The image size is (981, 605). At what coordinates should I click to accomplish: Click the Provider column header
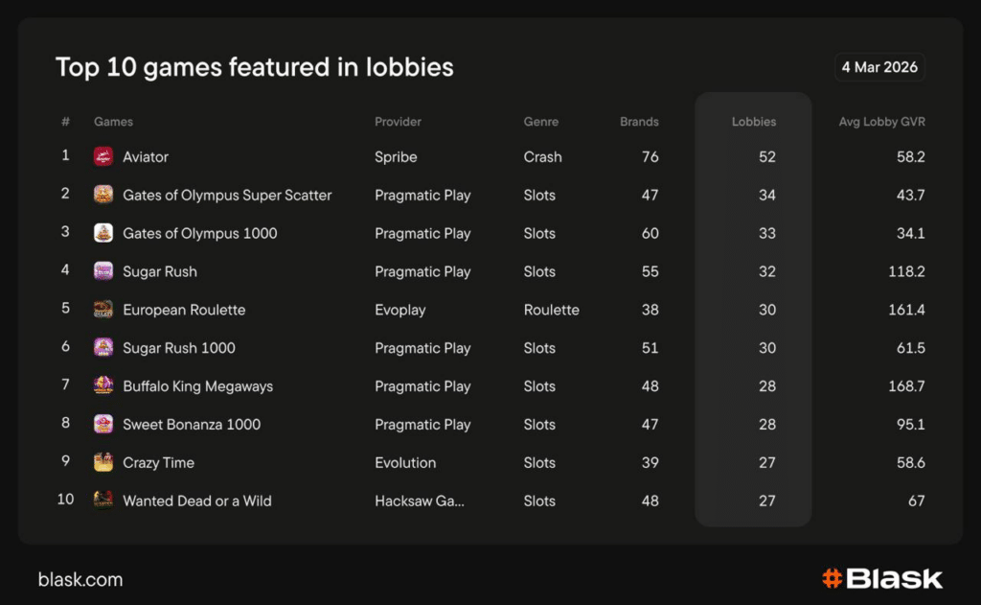(398, 122)
